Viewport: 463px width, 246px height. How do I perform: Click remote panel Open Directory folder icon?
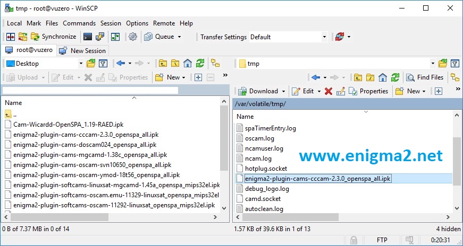click(x=443, y=63)
